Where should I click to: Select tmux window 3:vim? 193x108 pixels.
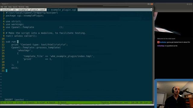tap(41, 103)
